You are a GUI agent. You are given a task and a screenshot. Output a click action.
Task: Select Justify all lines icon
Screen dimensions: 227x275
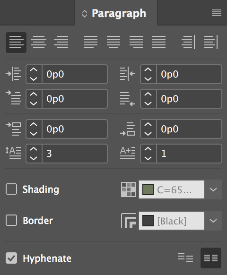pos(159,42)
